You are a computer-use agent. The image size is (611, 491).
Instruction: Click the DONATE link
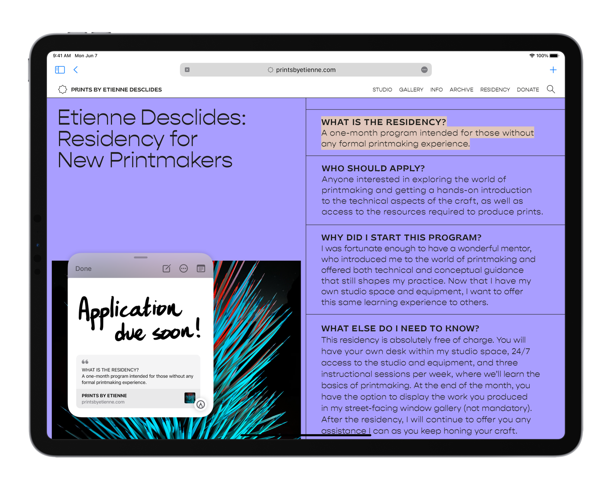(x=528, y=90)
